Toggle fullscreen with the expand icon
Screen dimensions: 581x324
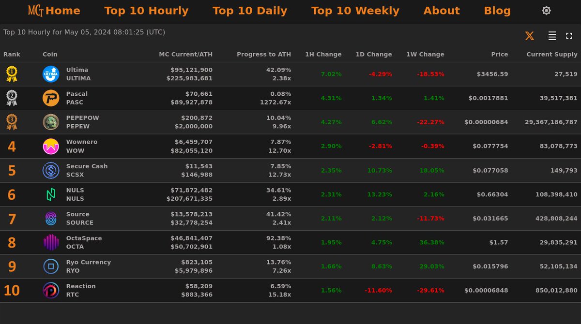[x=569, y=36]
